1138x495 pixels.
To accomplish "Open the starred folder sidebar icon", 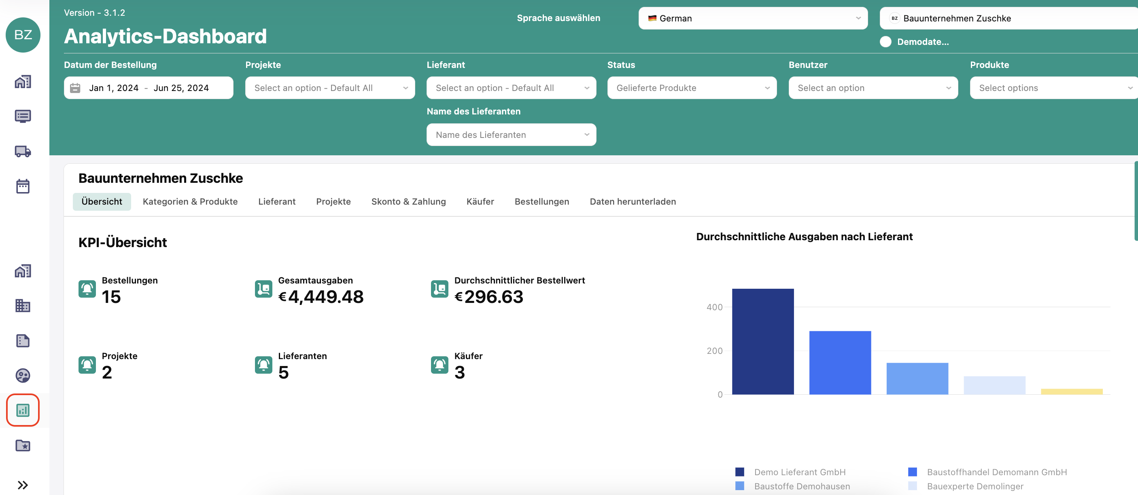I will 23,445.
